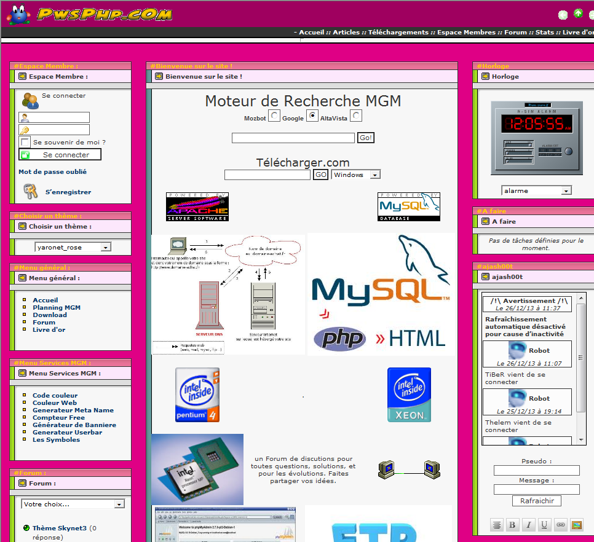Open the Mot de passe oublié link

[53, 172]
